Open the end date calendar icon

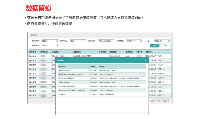(169, 41)
